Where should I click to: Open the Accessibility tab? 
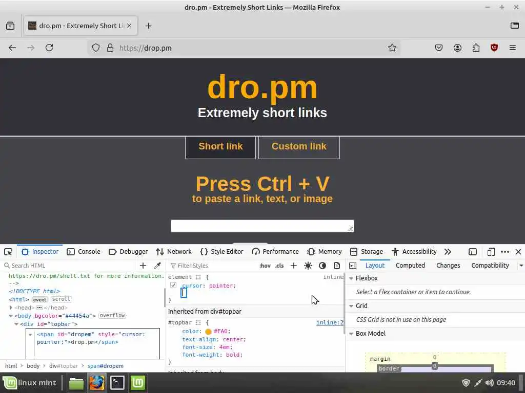[414, 252]
